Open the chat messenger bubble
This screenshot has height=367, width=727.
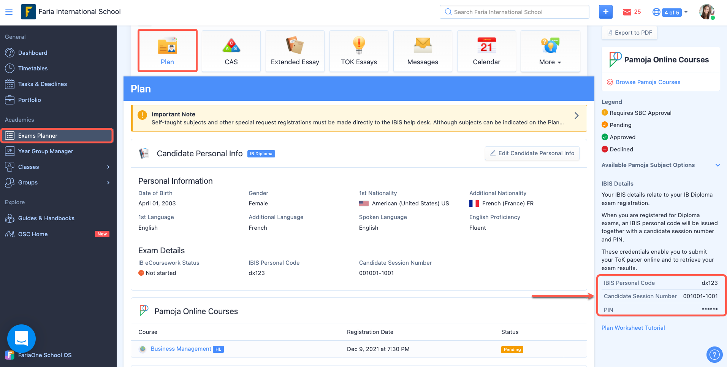click(x=21, y=338)
